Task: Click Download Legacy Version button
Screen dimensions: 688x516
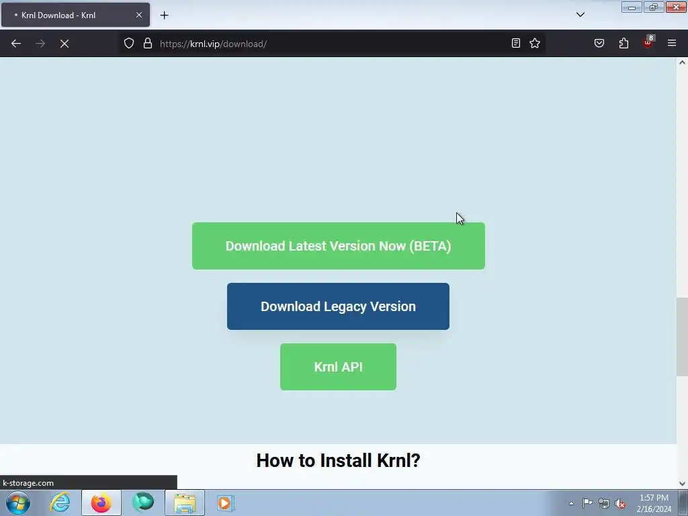Action: click(338, 306)
